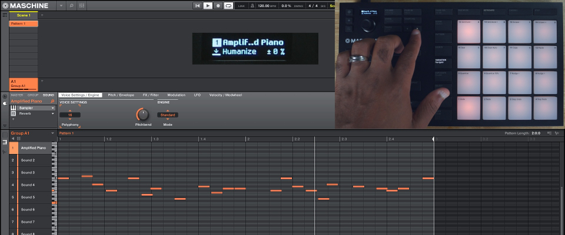This screenshot has height=235, width=565.
Task: Open the step grid settings icon next to Pattern Length
Action: 549,133
